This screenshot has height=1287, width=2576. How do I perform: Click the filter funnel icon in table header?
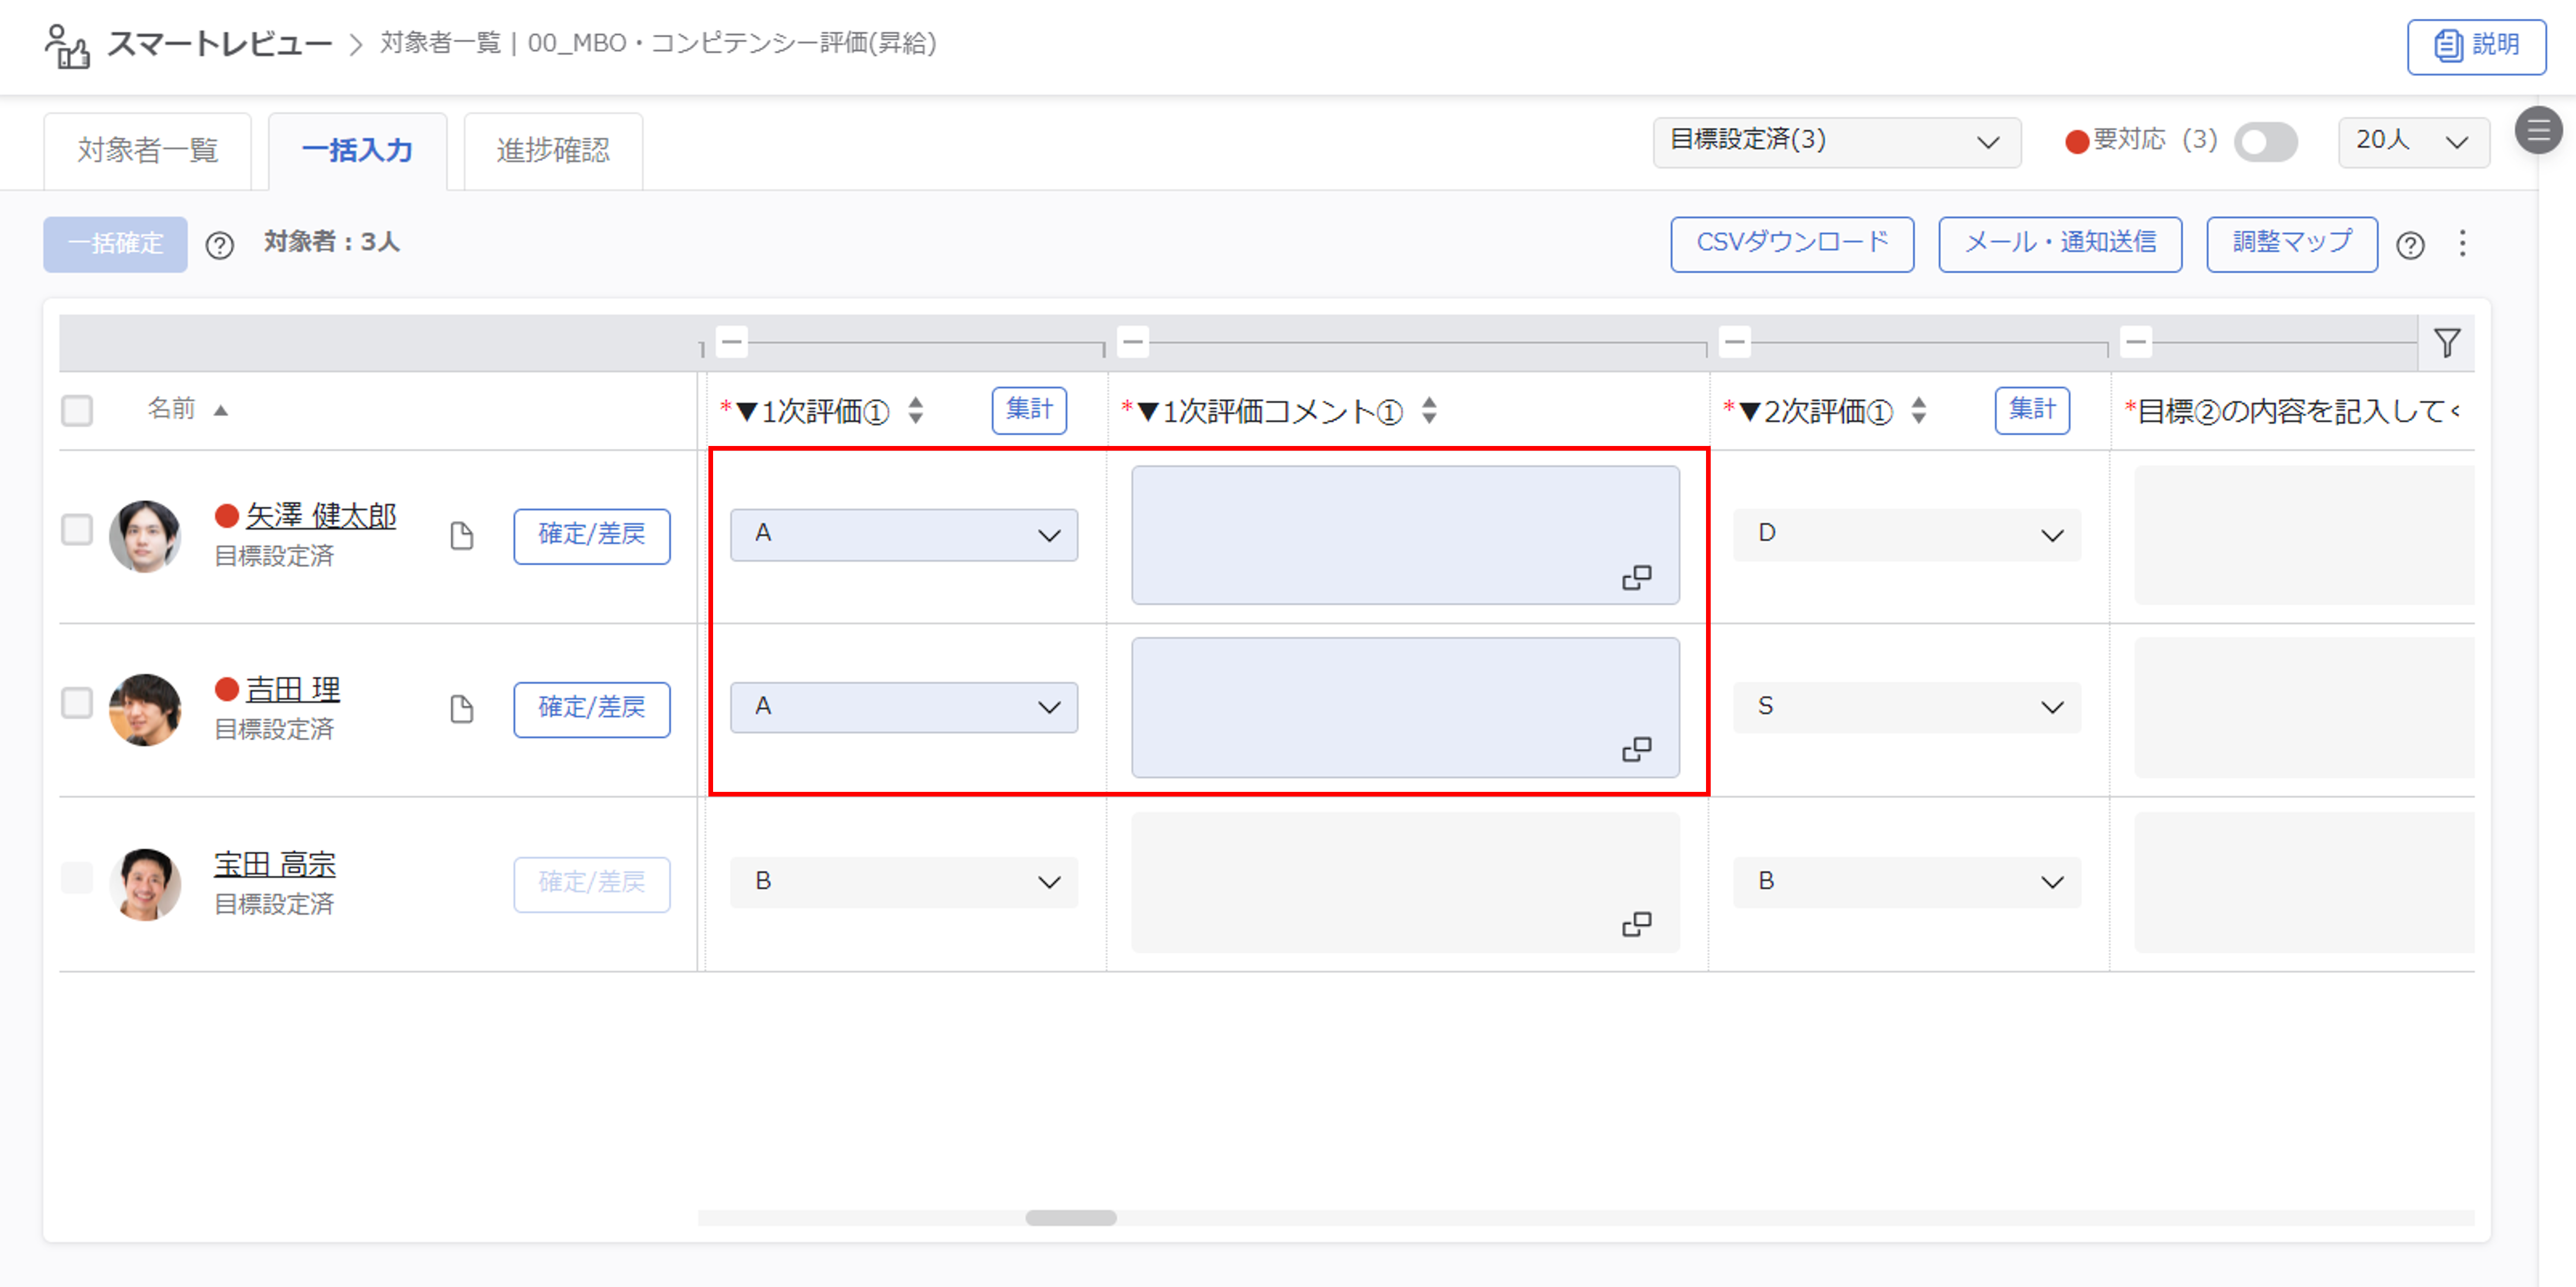pyautogui.click(x=2446, y=343)
